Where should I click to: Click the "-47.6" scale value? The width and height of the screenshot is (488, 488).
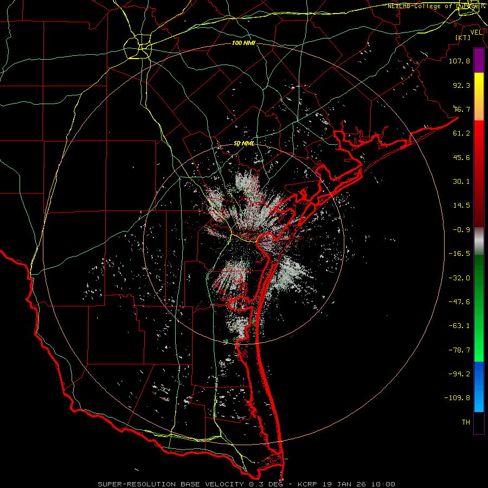(x=459, y=302)
